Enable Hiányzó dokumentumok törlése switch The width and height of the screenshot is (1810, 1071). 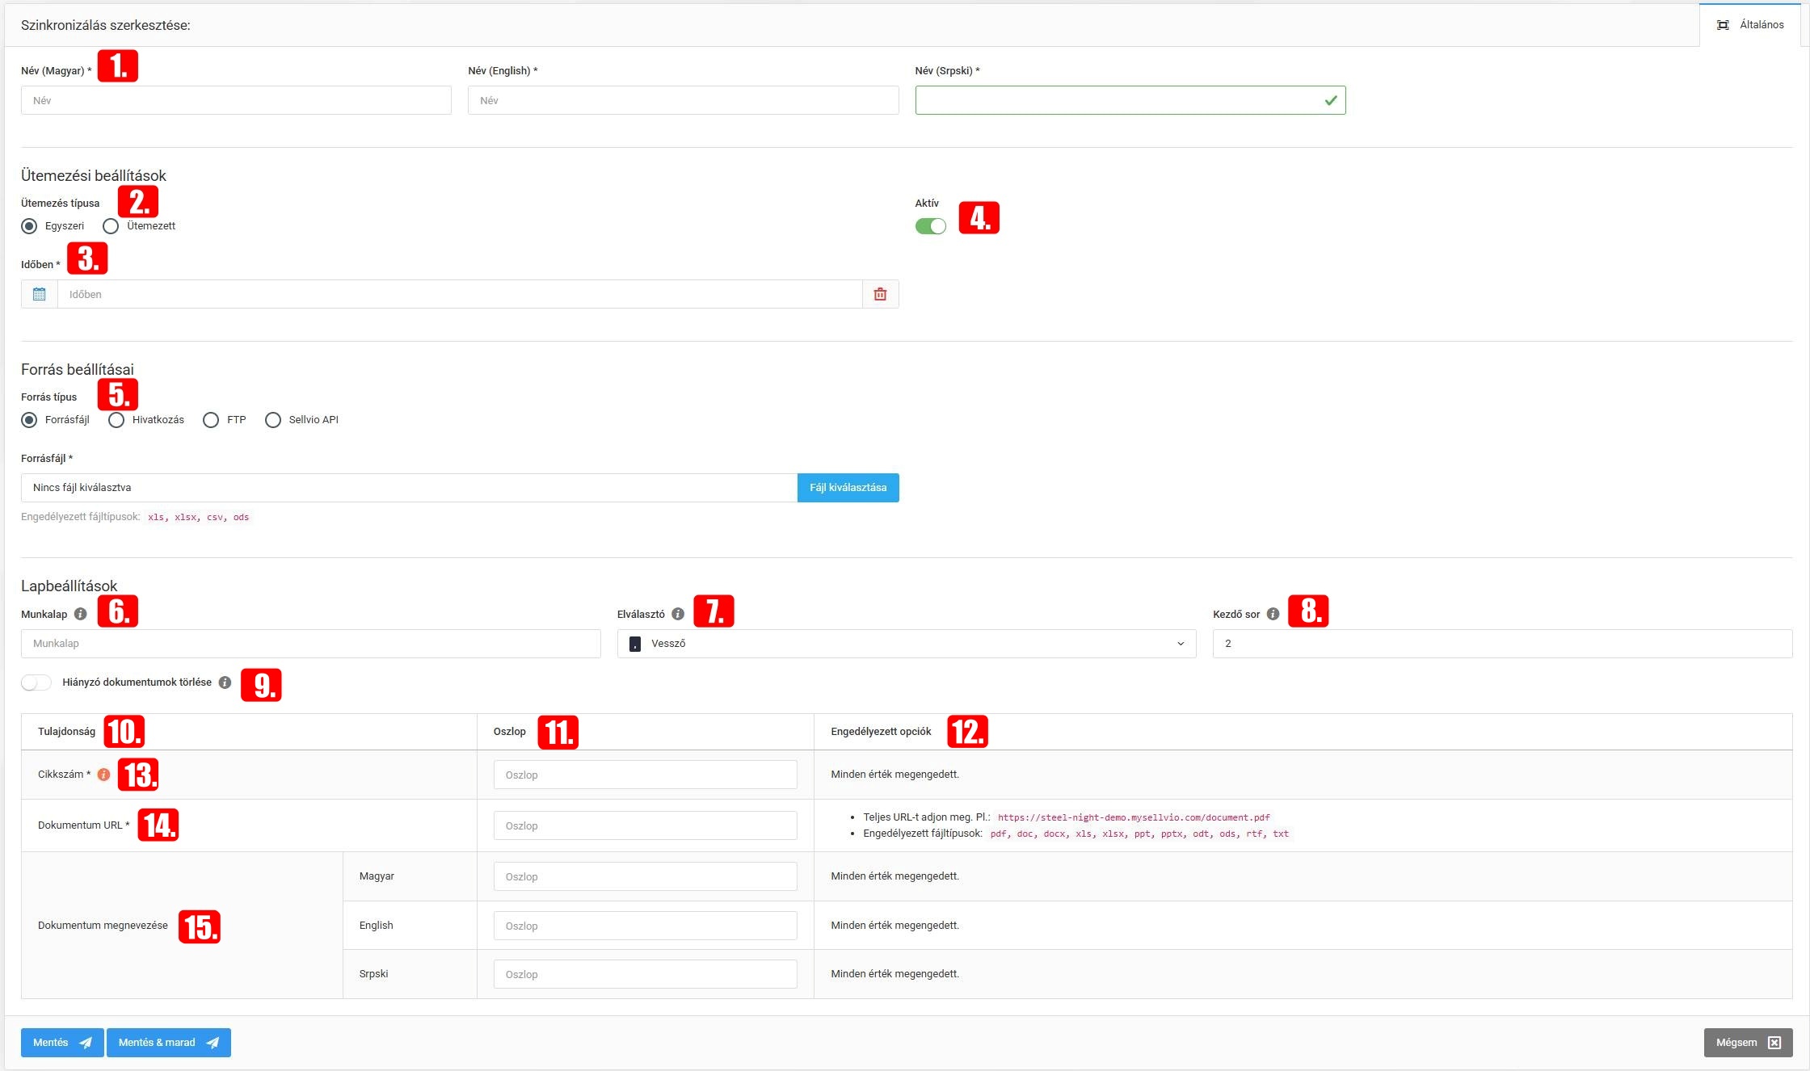(x=36, y=682)
